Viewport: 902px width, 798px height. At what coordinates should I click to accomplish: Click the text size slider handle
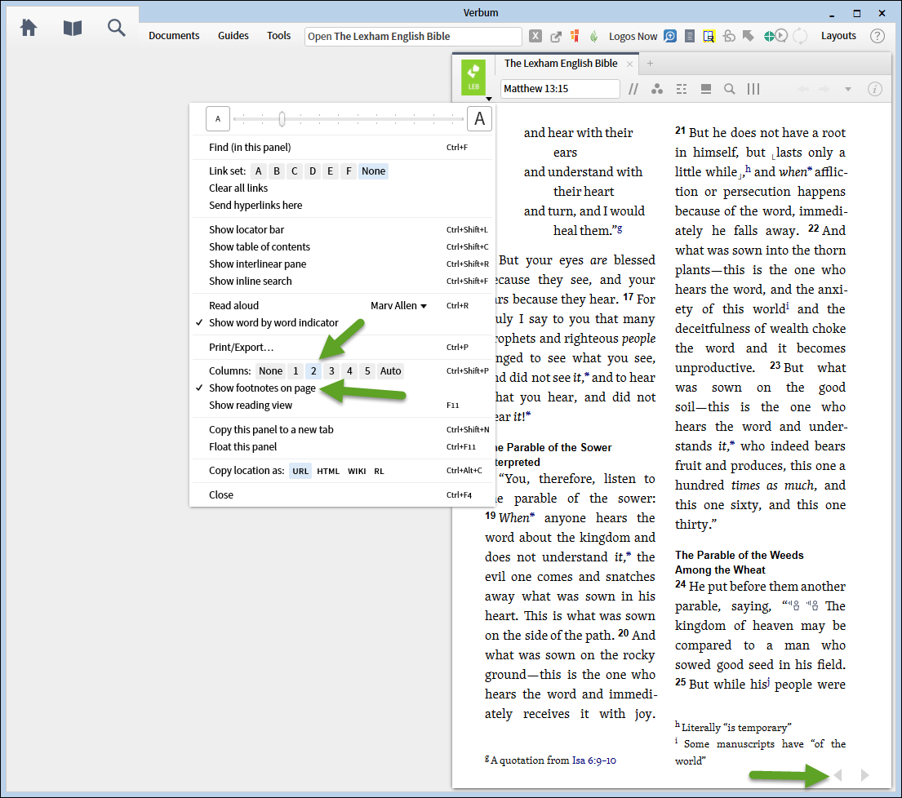pyautogui.click(x=282, y=119)
